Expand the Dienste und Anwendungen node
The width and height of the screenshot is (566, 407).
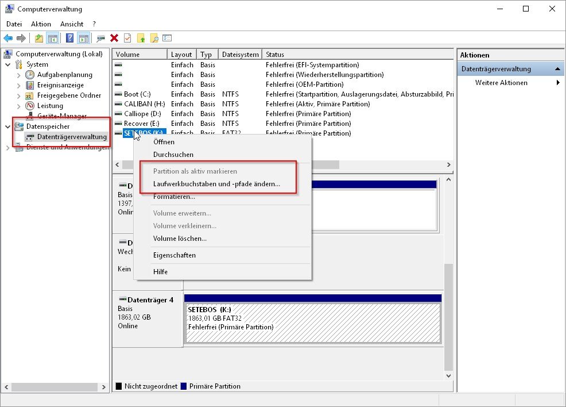pos(8,147)
